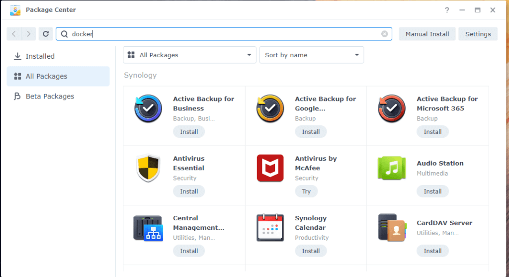
Task: Click the Audio Station music icon
Action: 392,168
